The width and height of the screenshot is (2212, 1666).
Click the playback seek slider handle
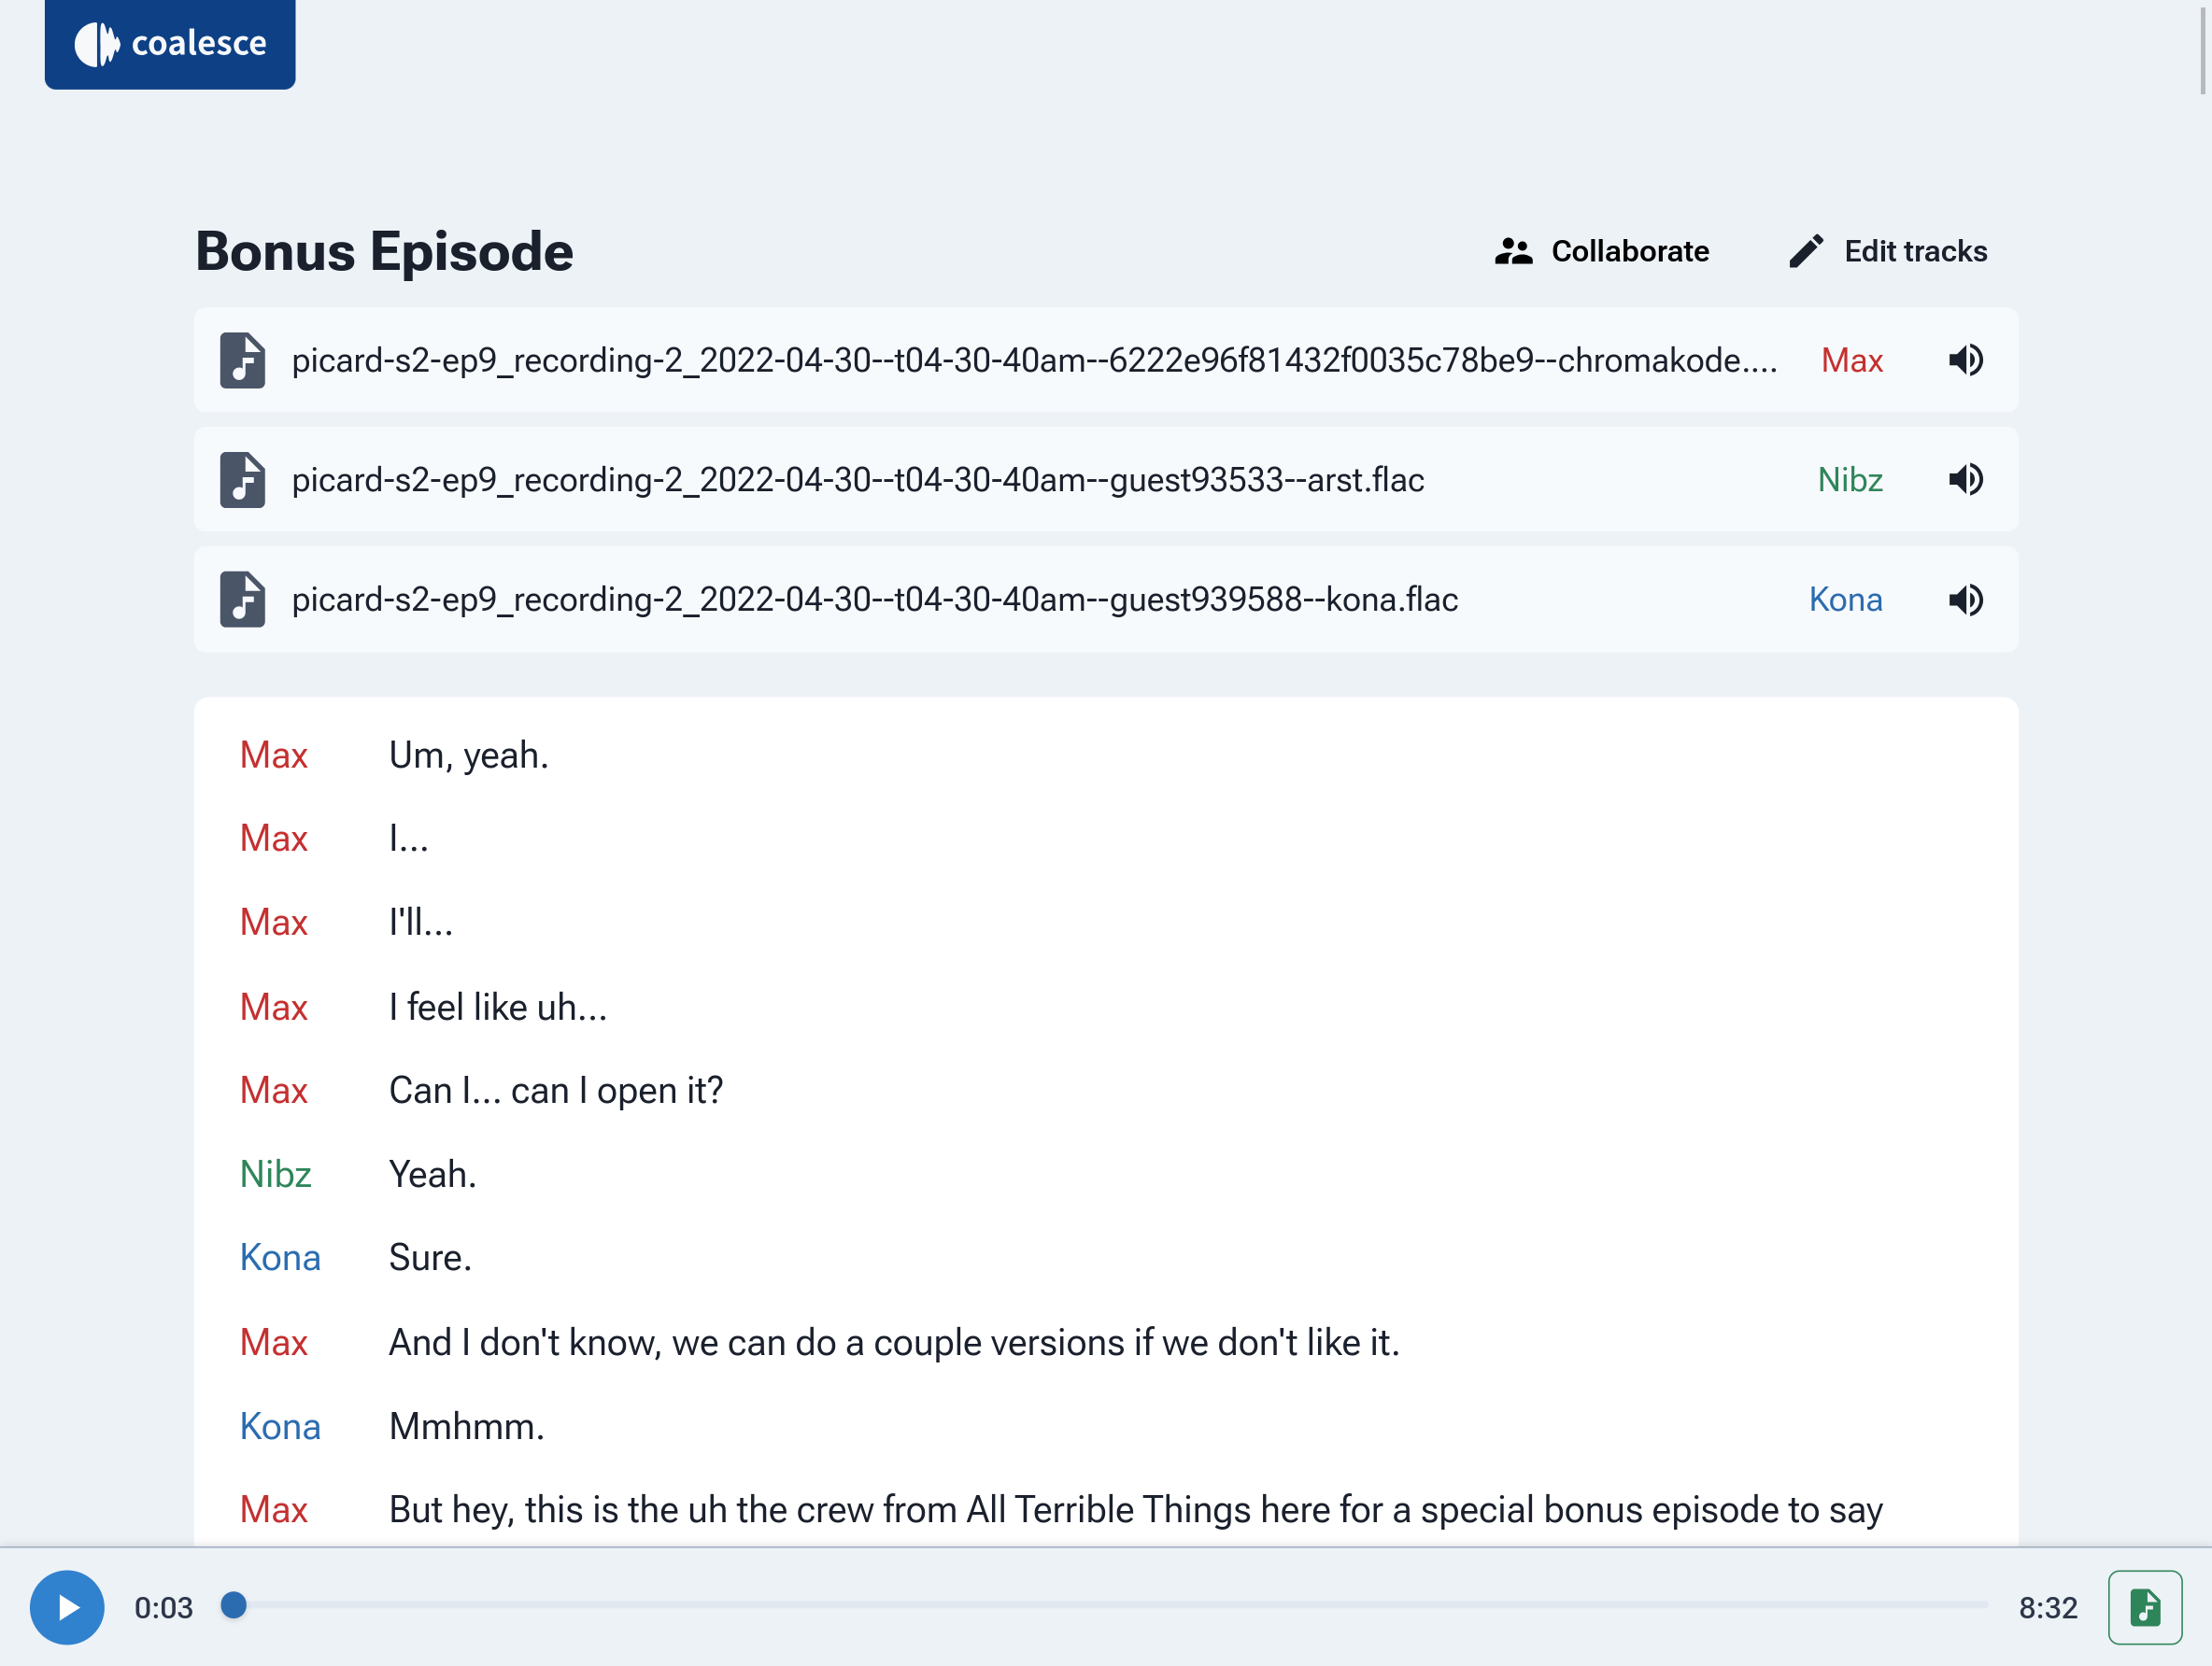pyautogui.click(x=234, y=1605)
